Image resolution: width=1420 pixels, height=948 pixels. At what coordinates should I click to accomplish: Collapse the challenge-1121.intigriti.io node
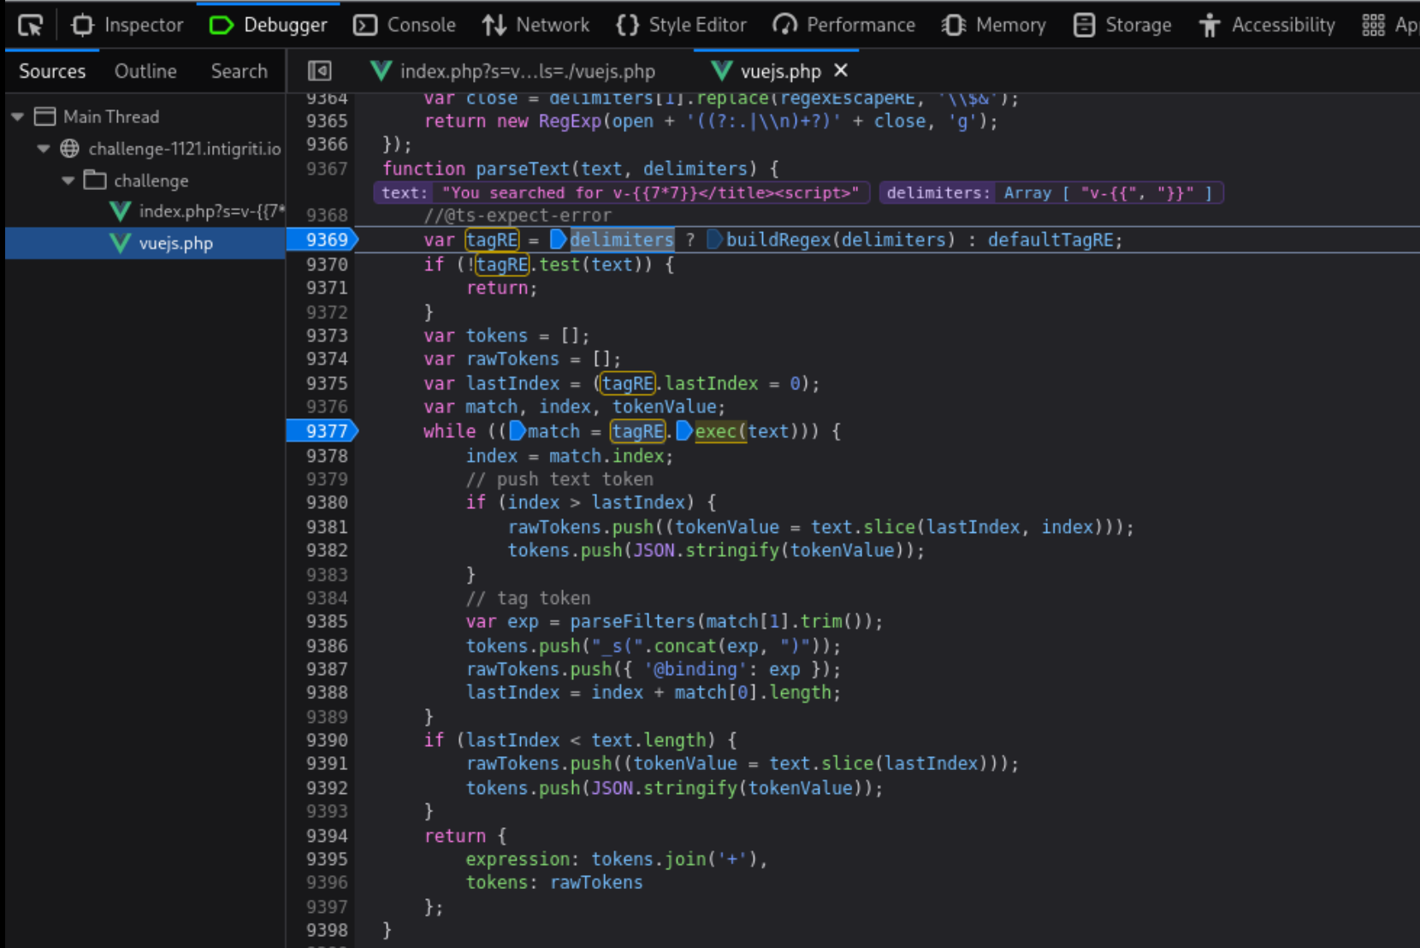click(43, 149)
